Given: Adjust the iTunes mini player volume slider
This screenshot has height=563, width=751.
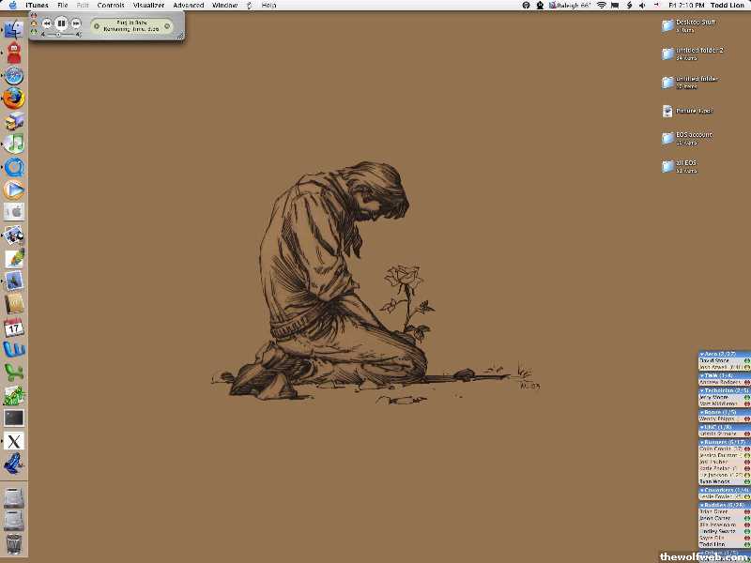Looking at the screenshot, I should (x=59, y=34).
